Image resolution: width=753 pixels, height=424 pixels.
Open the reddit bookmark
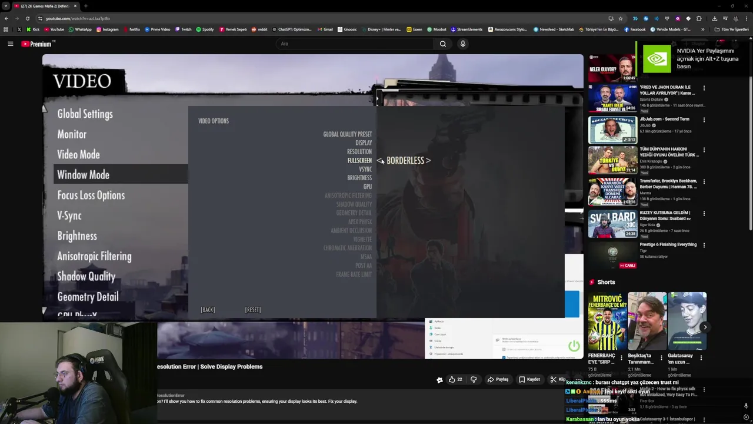tap(259, 29)
